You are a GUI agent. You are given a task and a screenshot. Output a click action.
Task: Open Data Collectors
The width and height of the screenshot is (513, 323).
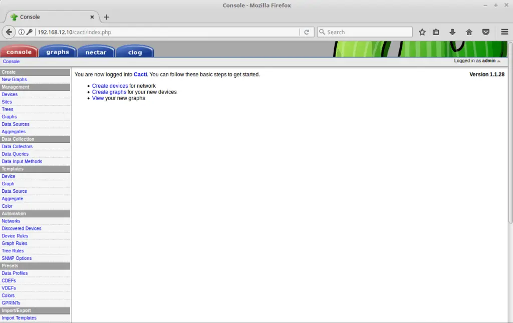[17, 146]
